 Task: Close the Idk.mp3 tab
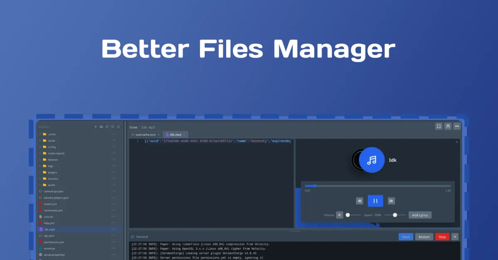[184, 135]
